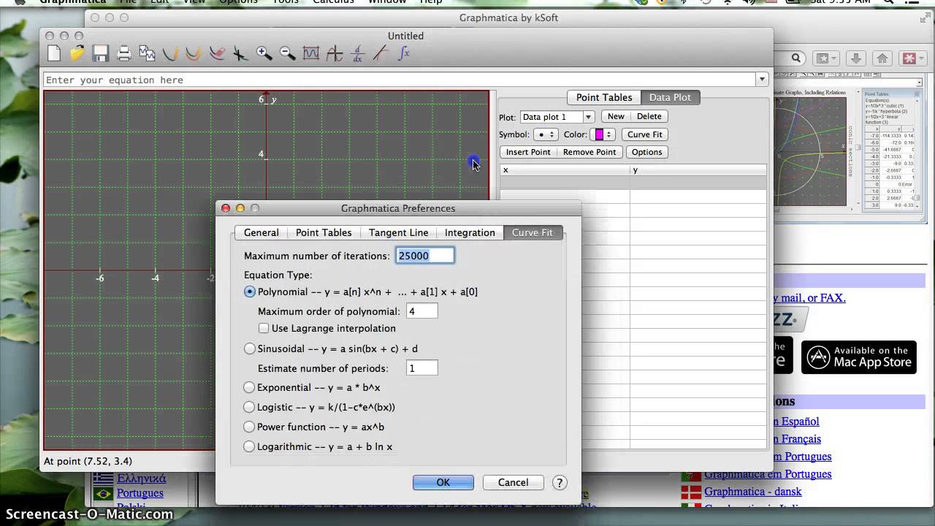The width and height of the screenshot is (935, 526).
Task: Click the browser downloads arrow icon
Action: point(856,58)
